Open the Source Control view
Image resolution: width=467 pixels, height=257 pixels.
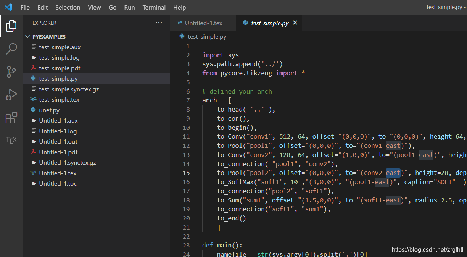pyautogui.click(x=11, y=71)
